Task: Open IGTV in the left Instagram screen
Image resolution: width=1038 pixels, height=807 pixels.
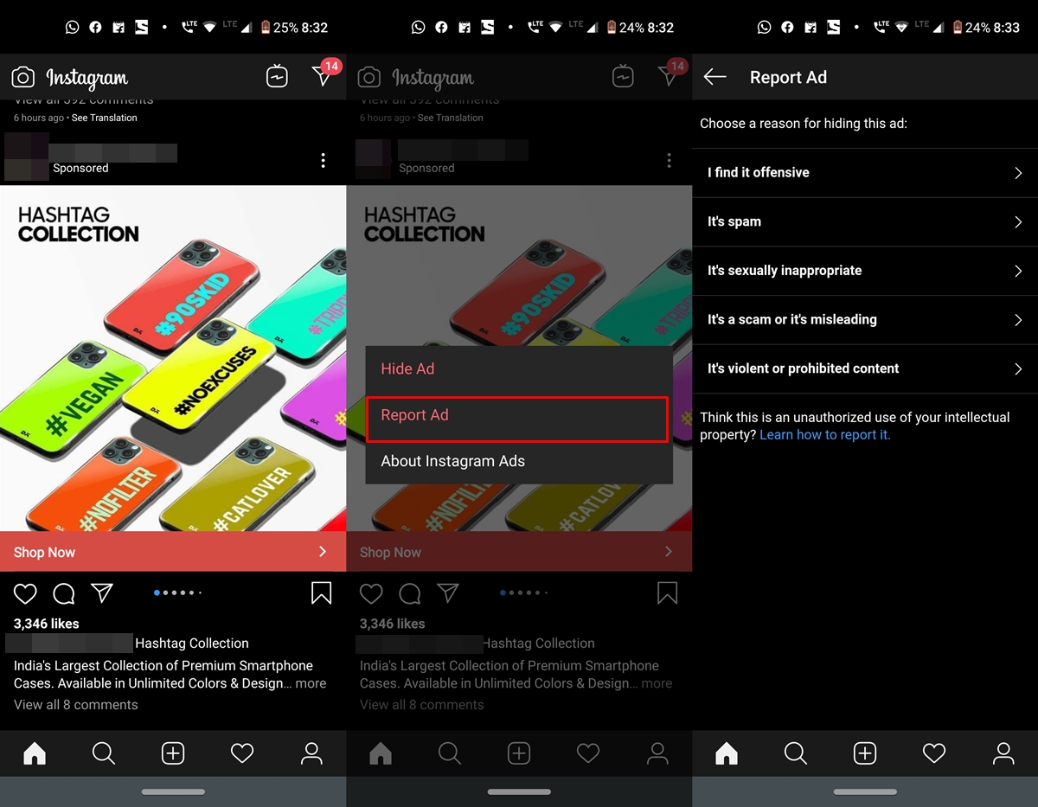Action: click(277, 77)
